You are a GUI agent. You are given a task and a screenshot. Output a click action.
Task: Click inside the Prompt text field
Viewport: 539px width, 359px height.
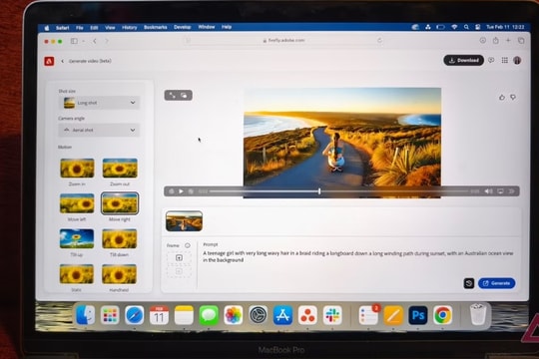[358, 256]
